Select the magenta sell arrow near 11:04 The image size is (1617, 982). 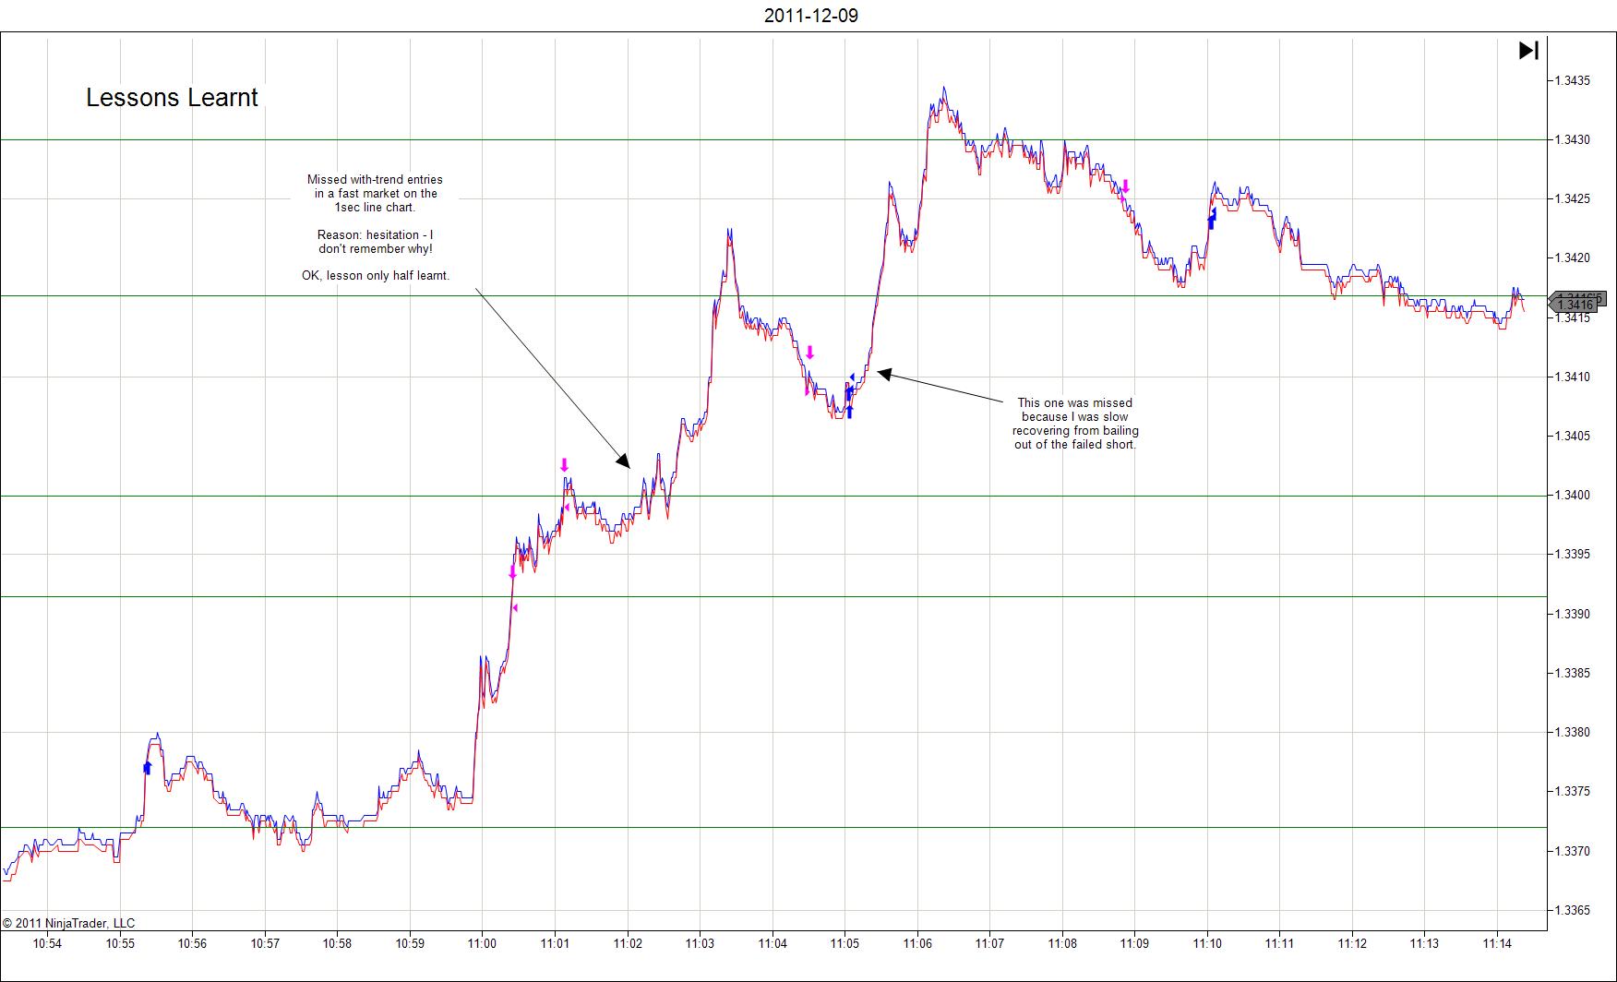coord(809,353)
